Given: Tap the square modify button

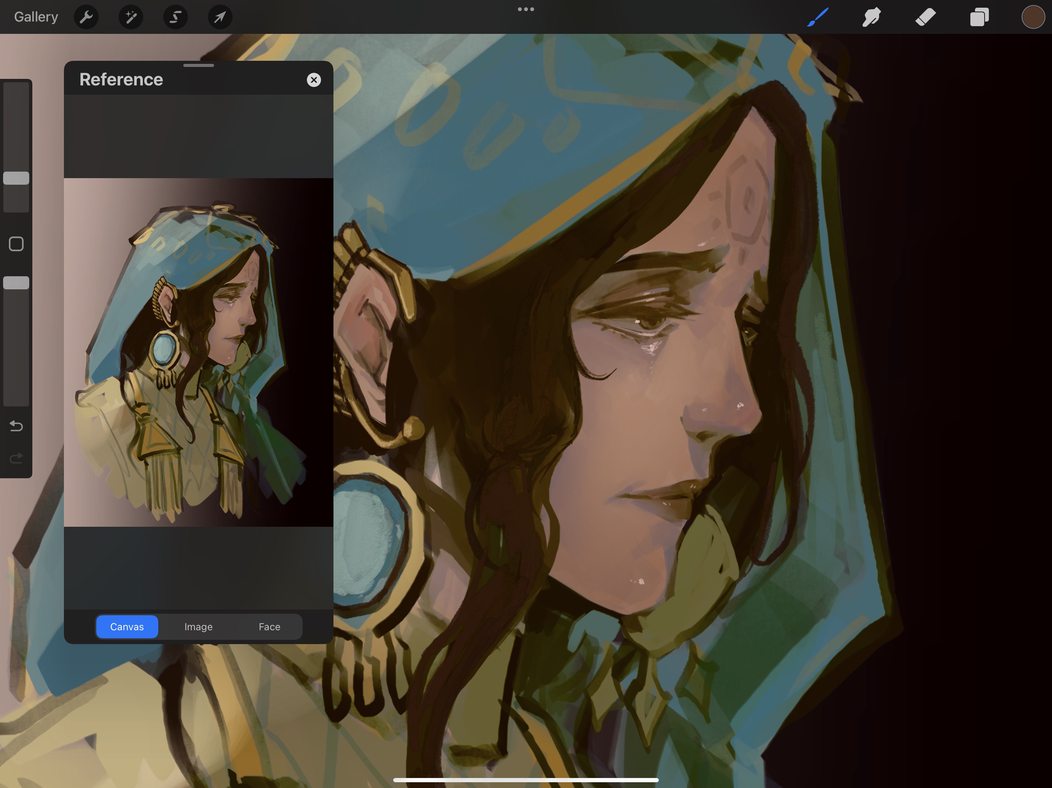Looking at the screenshot, I should (x=16, y=244).
